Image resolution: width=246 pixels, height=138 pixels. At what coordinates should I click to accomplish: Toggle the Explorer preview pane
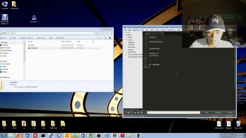[x=105, y=38]
